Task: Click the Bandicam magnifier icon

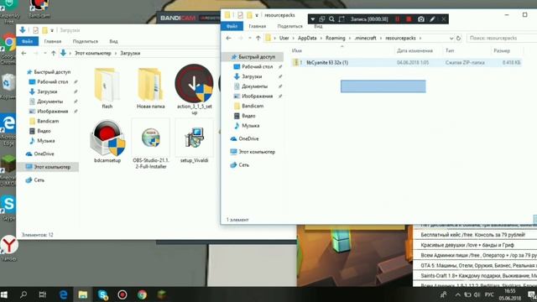Action: coord(331,19)
